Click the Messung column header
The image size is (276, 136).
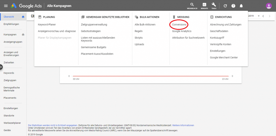[181, 17]
